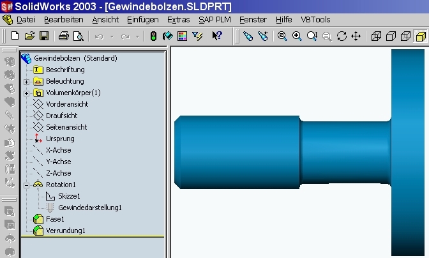Select the Z-Achse axis

(x=59, y=173)
